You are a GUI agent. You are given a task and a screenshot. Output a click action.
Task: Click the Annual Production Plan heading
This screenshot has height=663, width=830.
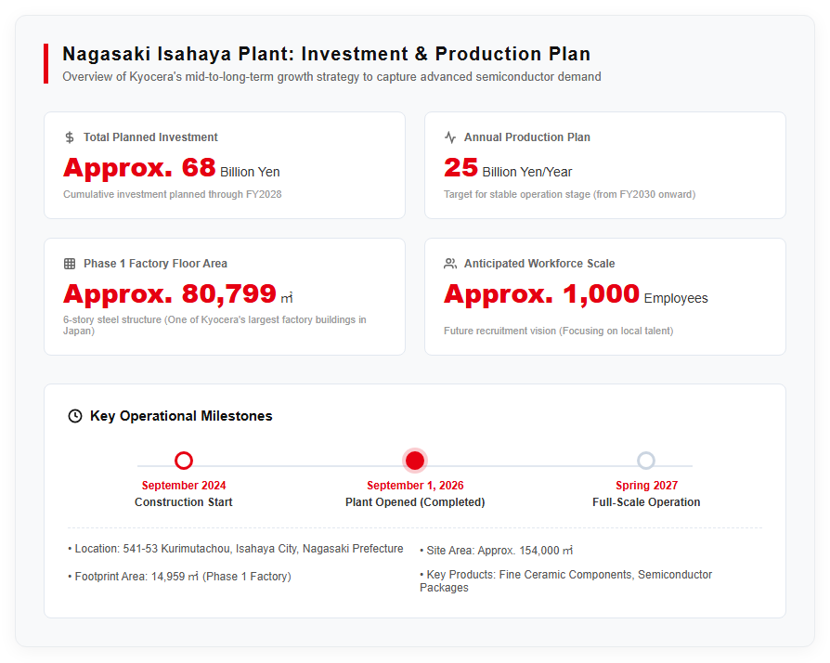tap(526, 137)
